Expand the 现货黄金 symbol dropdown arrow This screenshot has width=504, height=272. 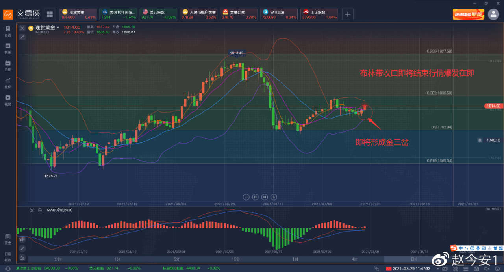[58, 27]
